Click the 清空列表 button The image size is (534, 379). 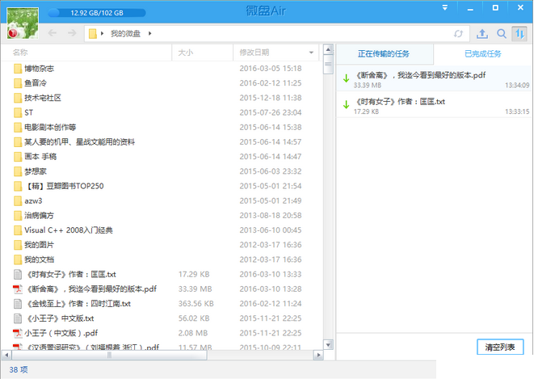point(500,347)
